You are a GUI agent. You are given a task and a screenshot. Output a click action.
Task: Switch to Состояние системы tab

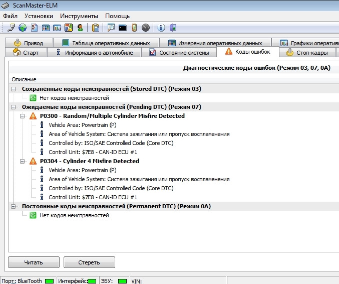179,52
